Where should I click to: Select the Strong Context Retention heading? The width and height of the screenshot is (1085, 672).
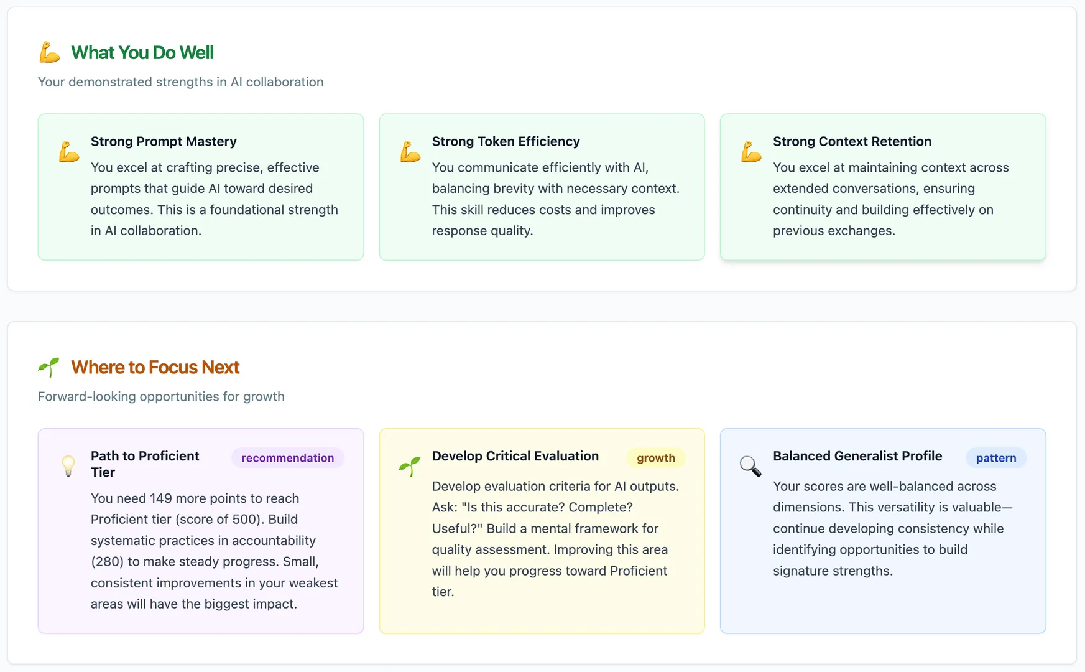click(x=852, y=141)
